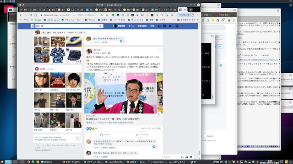This screenshot has height=164, width=293.
Task: Click the Twitter bird extension icon in toolbar
Action: 137,15
